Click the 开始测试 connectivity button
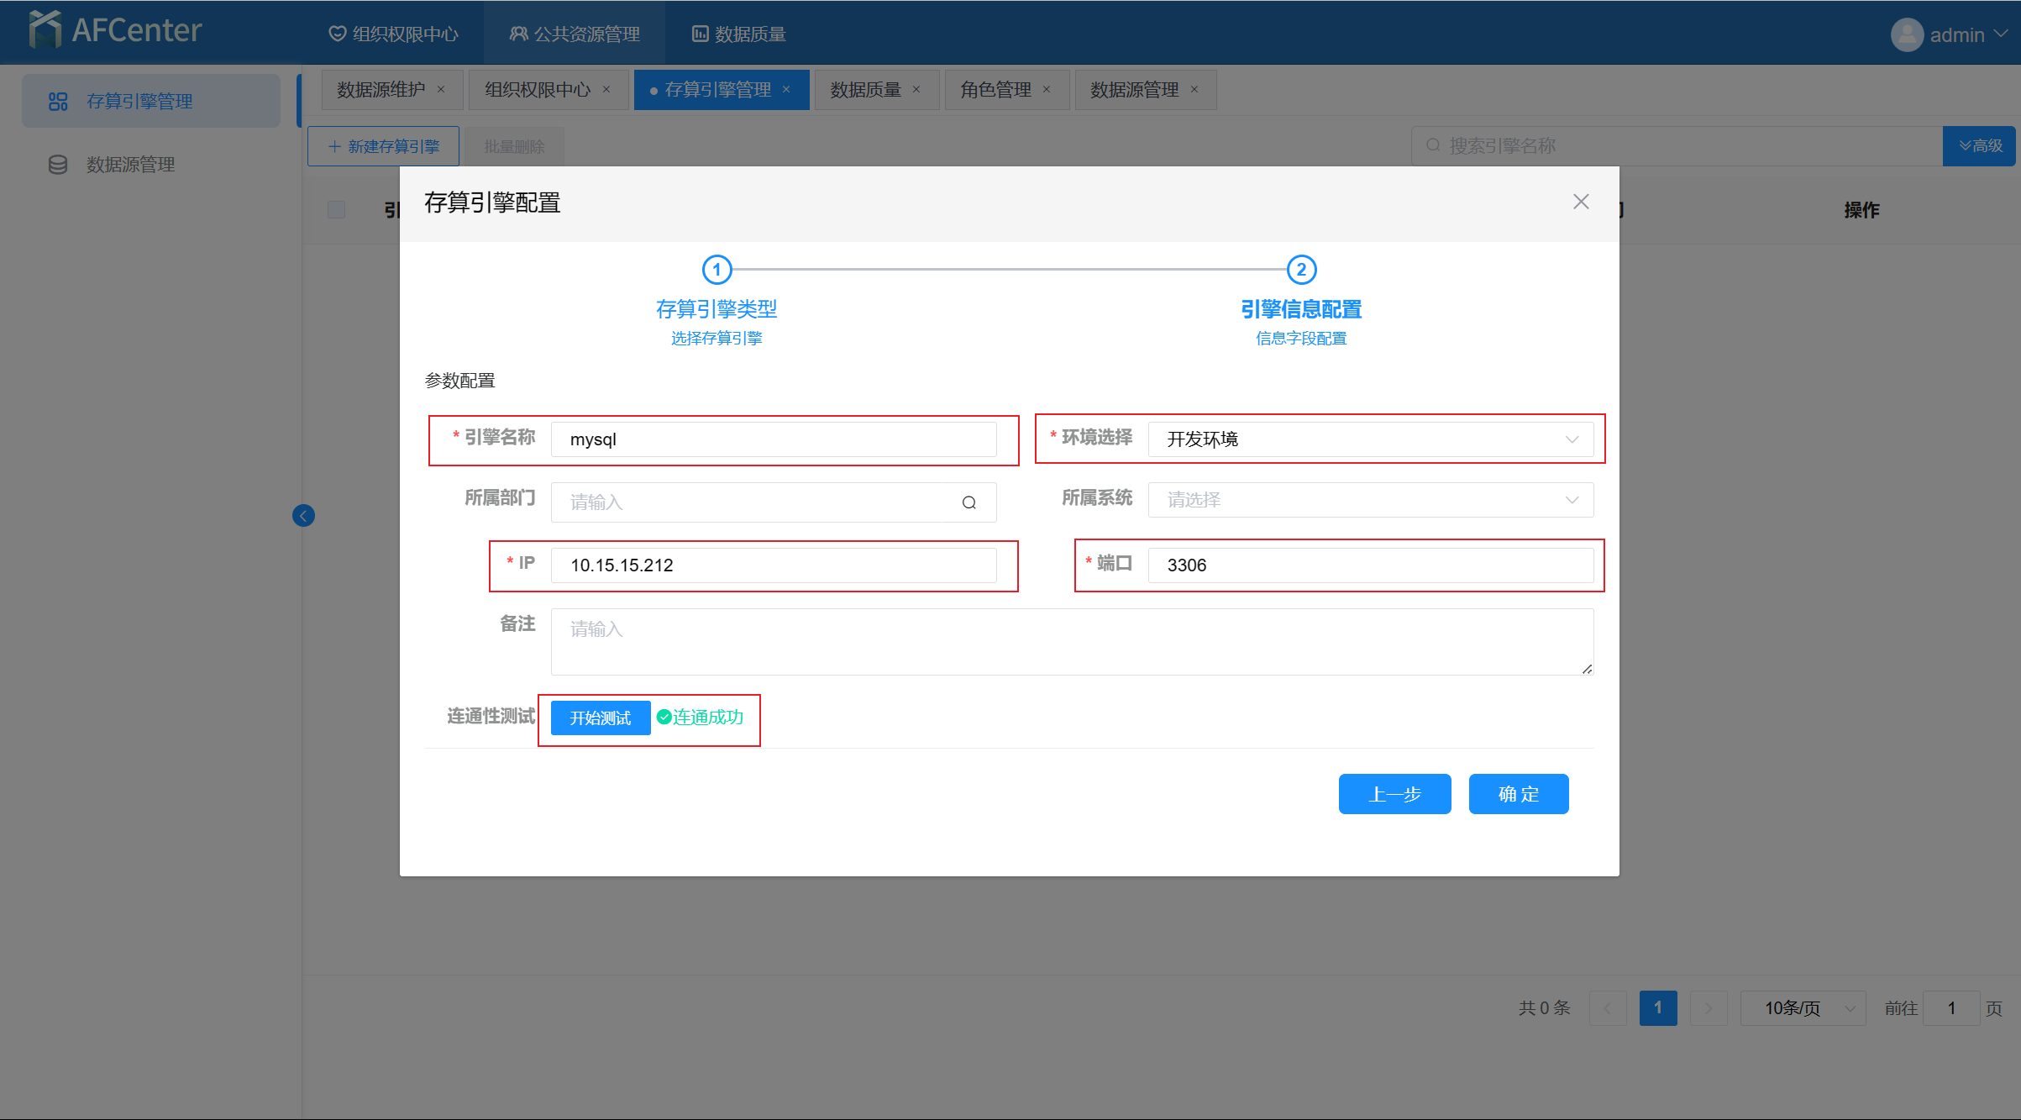The height and width of the screenshot is (1120, 2021). click(600, 718)
